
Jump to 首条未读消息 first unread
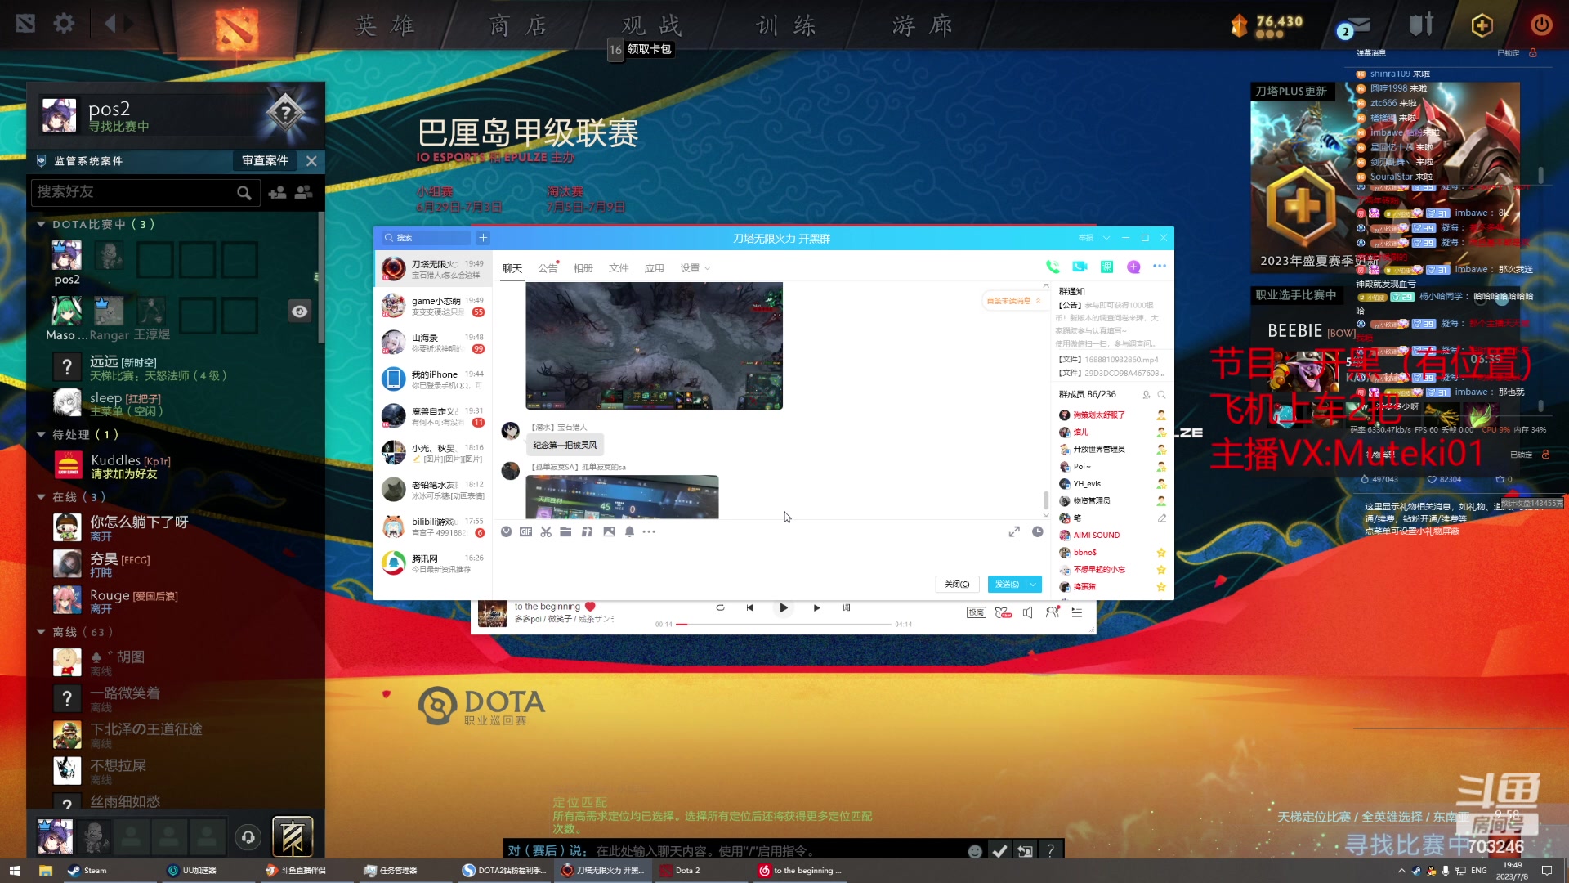coord(1012,301)
